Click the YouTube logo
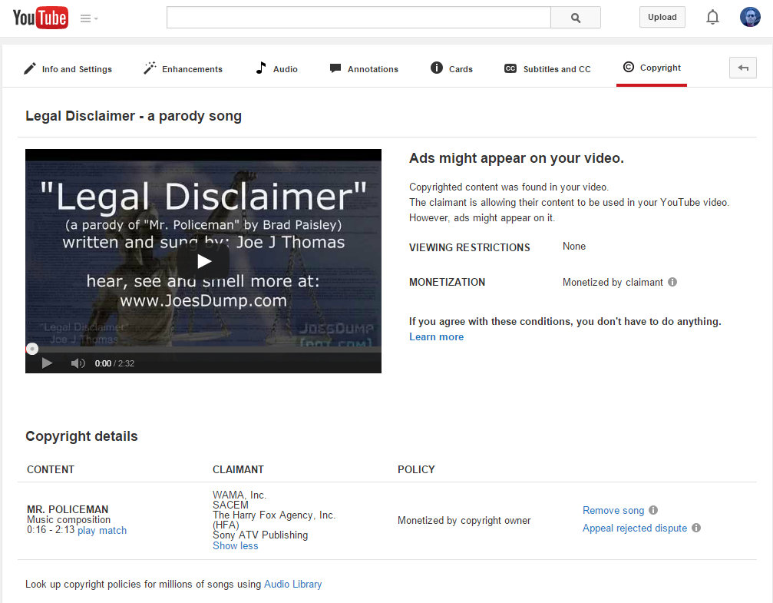This screenshot has width=773, height=603. (41, 18)
